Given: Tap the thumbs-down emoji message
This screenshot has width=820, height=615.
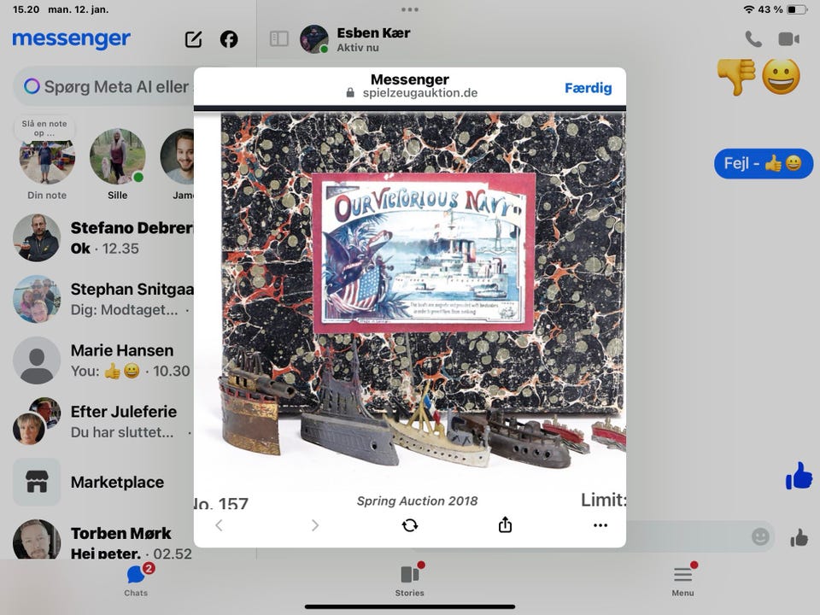Looking at the screenshot, I should [x=736, y=76].
